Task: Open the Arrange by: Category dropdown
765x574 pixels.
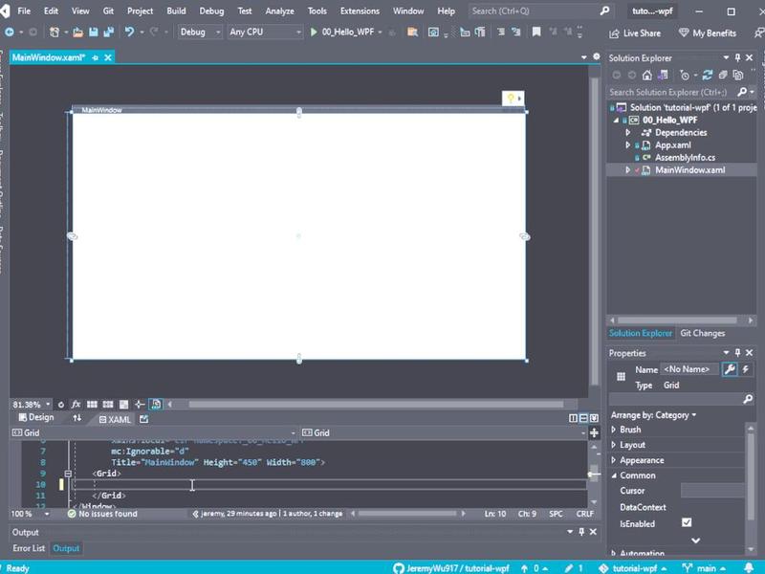Action: (653, 415)
